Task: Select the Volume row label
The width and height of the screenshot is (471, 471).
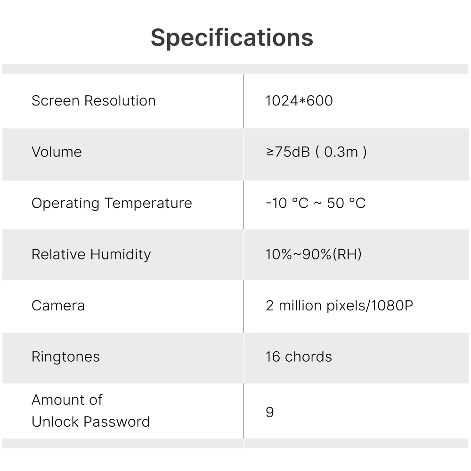Action: [57, 152]
